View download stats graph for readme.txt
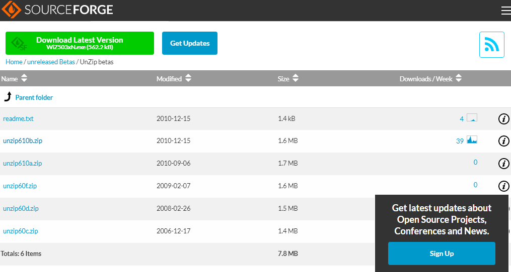 (x=472, y=117)
